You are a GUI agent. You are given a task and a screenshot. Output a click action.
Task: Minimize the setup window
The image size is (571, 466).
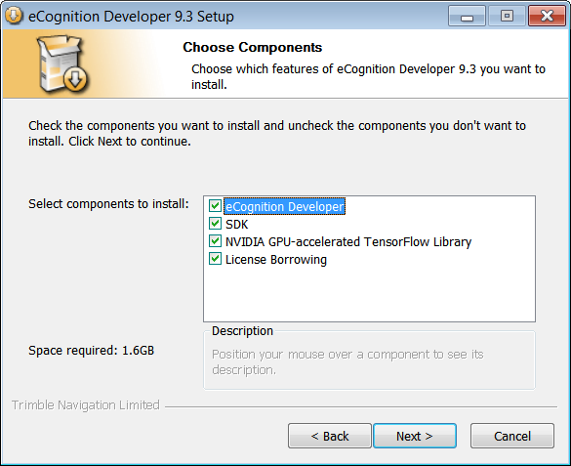[467, 16]
